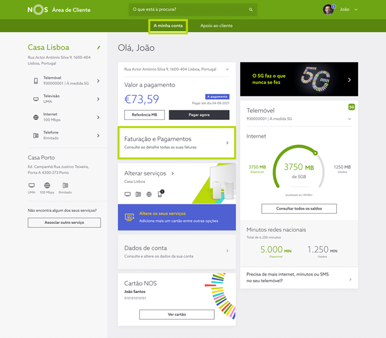
Task: Click the Dados de conta arrow
Action: click(227, 251)
